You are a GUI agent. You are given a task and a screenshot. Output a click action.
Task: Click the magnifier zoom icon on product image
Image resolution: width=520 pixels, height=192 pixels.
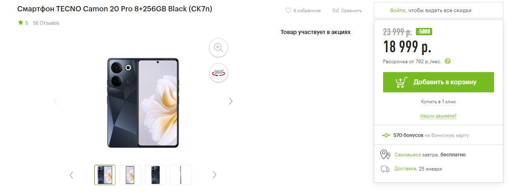pyautogui.click(x=219, y=48)
